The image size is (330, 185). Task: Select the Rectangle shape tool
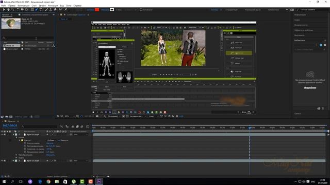click(x=32, y=10)
